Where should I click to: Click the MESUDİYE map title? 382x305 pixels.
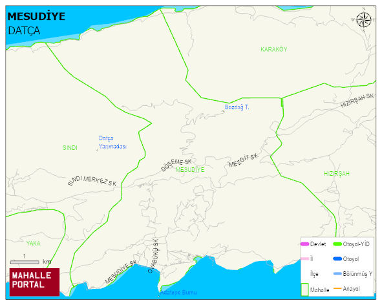[36, 16]
